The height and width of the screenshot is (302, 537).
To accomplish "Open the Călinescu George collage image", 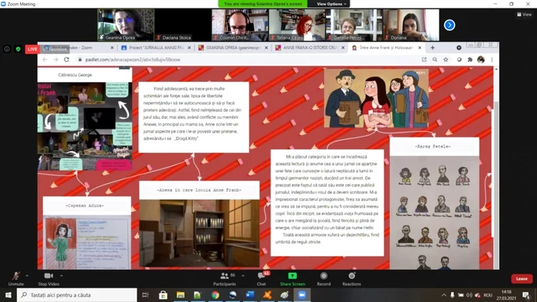I will click(84, 126).
